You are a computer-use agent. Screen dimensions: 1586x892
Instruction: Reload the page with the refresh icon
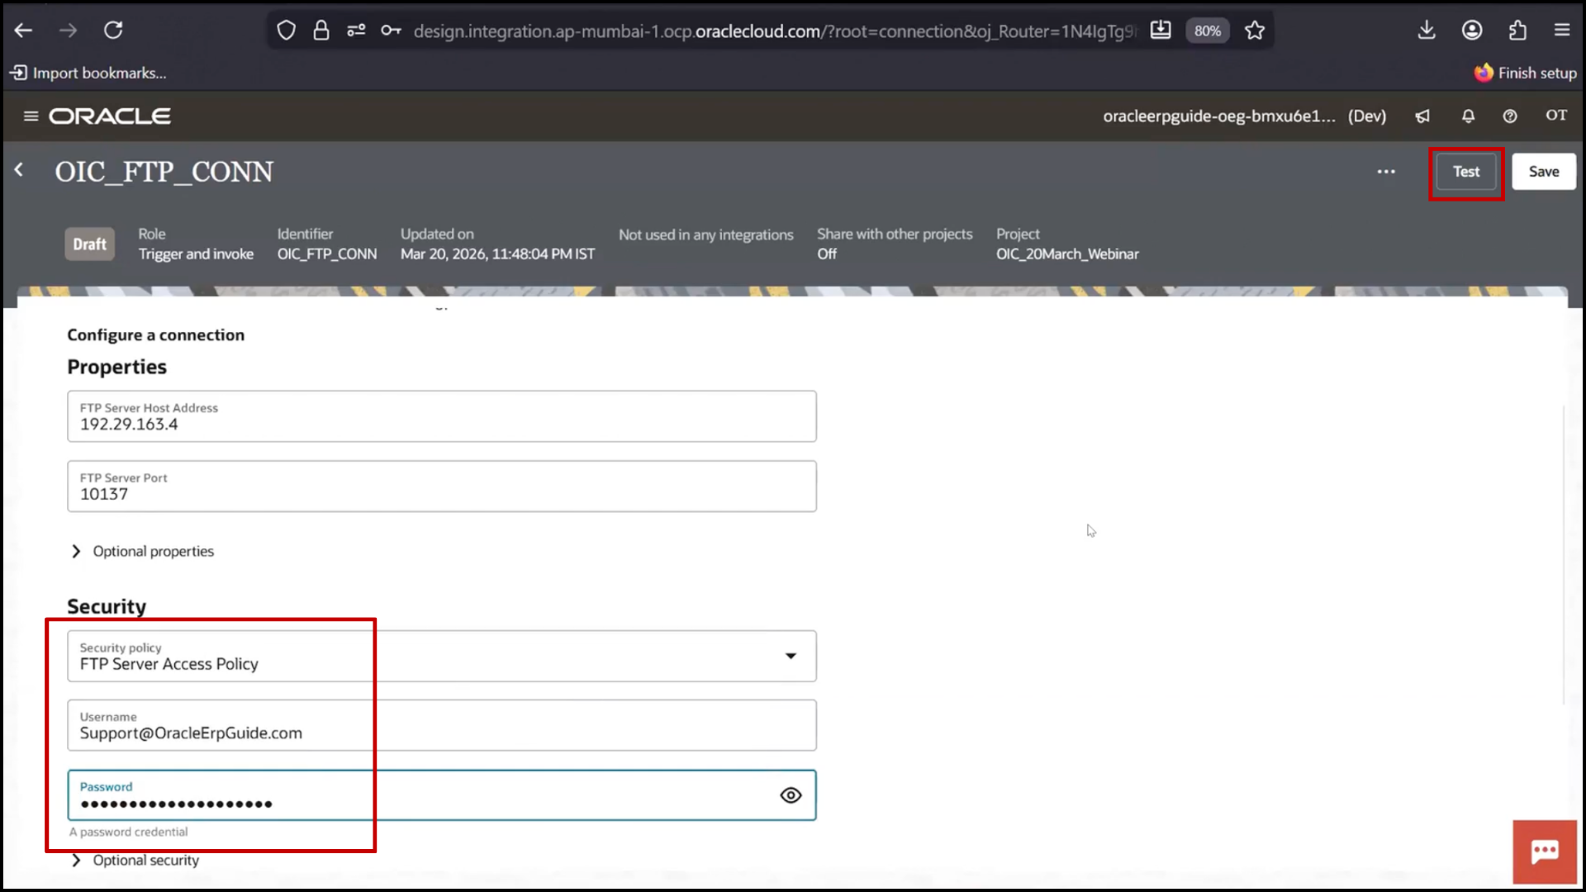point(113,31)
